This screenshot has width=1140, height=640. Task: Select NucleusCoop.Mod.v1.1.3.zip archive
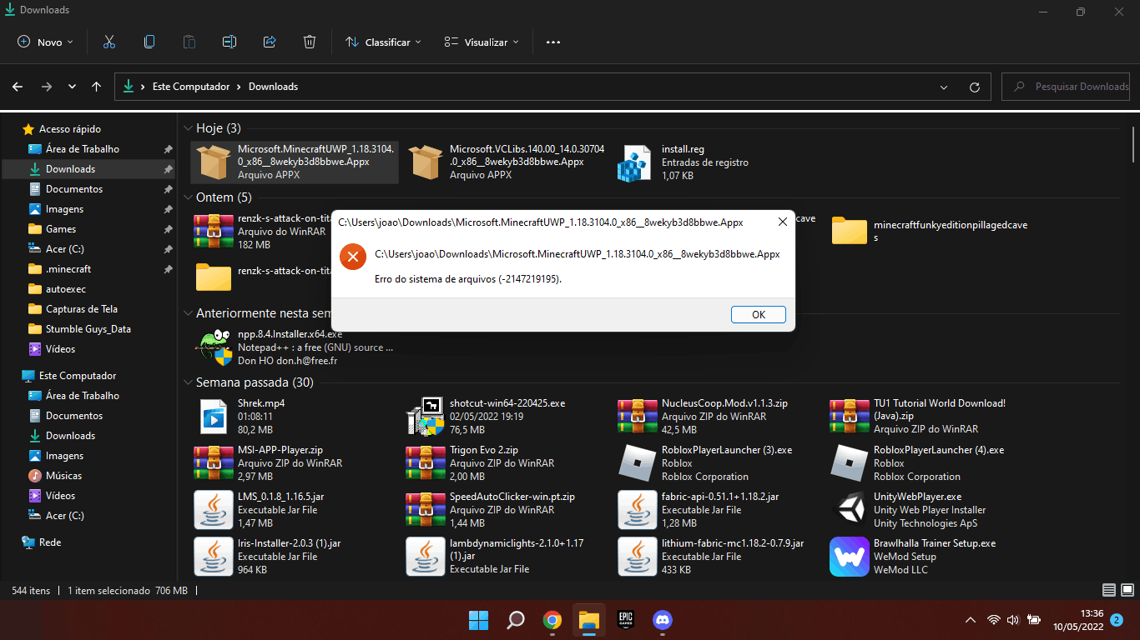tap(703, 417)
